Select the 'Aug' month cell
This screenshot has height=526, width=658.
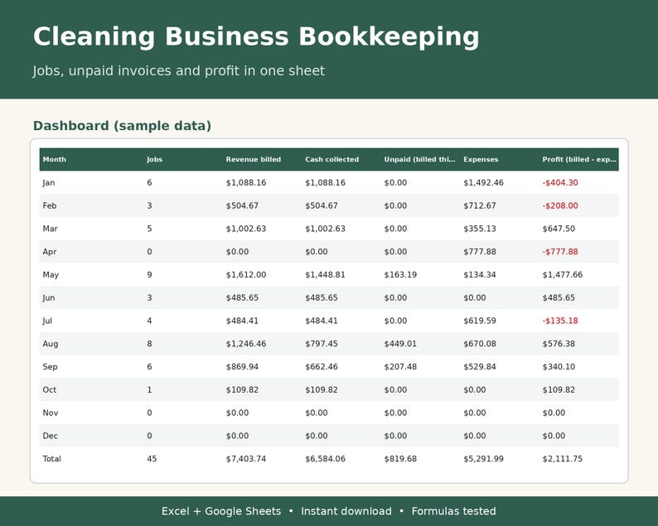pos(51,344)
